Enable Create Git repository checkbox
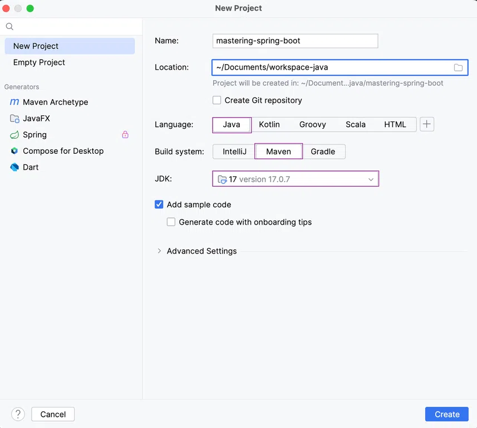The width and height of the screenshot is (477, 428). (217, 100)
